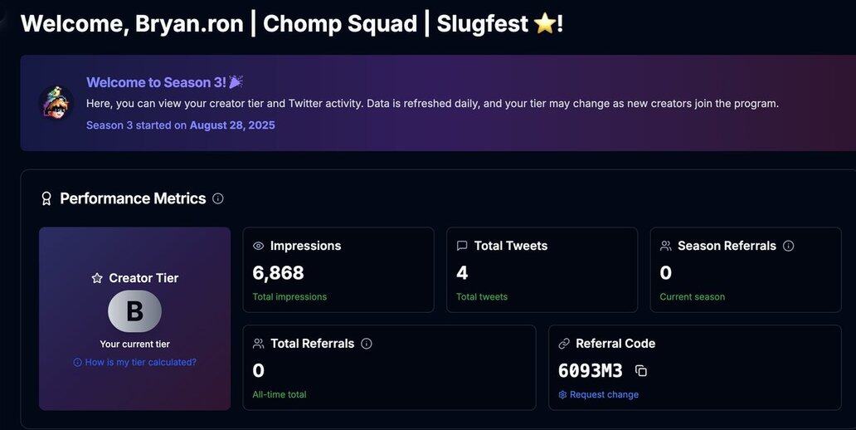This screenshot has width=856, height=430.
Task: Click the gear icon beside Request change
Action: coord(562,394)
